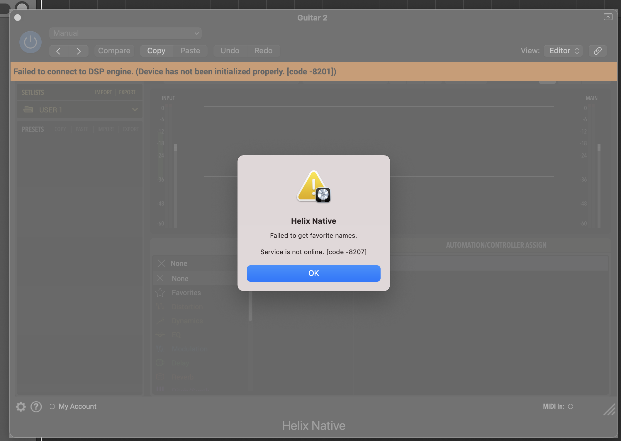Click the close dot of Guitar 2 window
This screenshot has width=621, height=441.
(18, 18)
